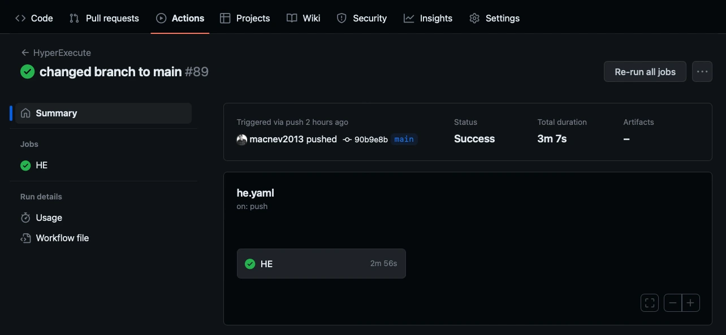Open the Security tab
Image resolution: width=726 pixels, height=335 pixels.
click(362, 18)
